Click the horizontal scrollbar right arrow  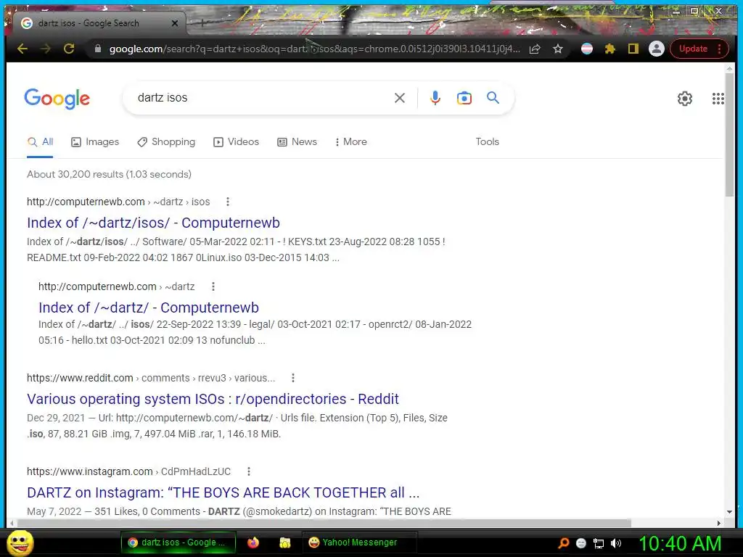719,524
